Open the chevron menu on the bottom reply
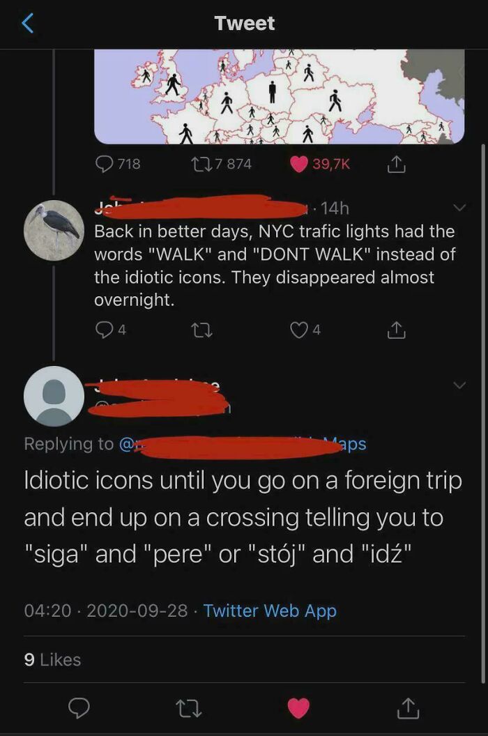The width and height of the screenshot is (488, 736). [459, 384]
